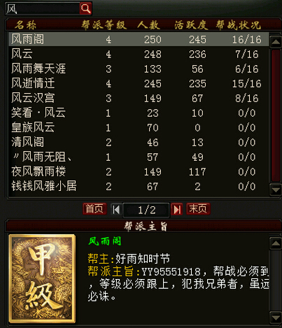The width and height of the screenshot is (282, 328).
Task: Sort by 帮派等级 column header
Action: [104, 25]
